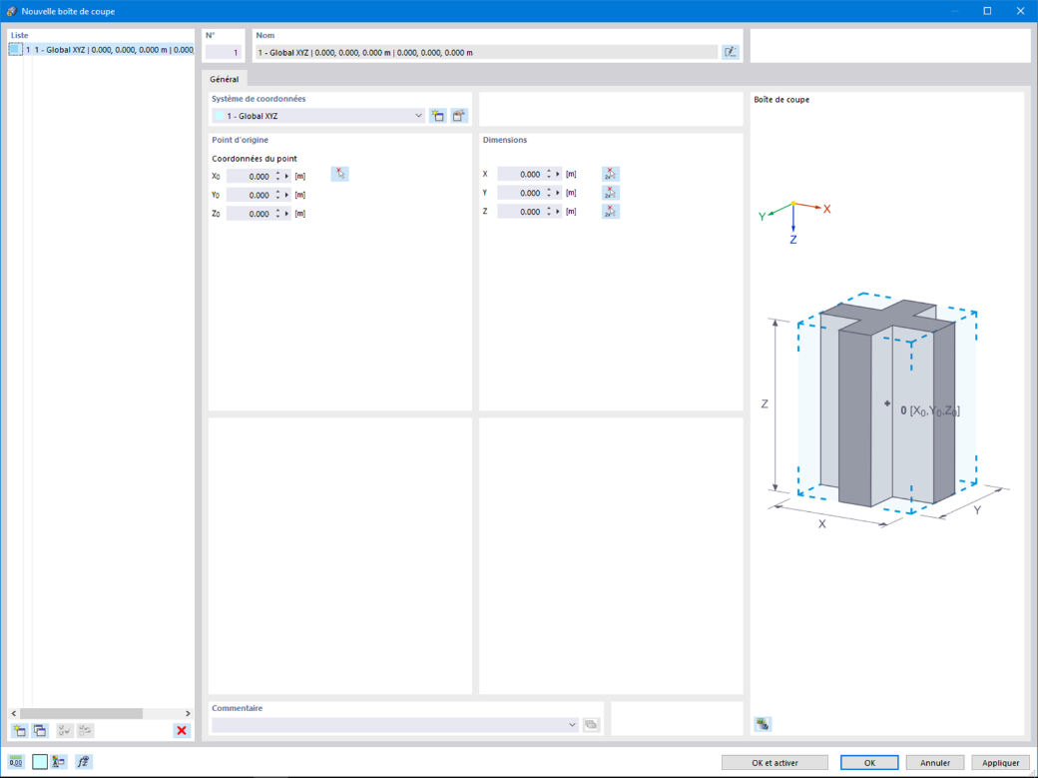Pick origin point graphically icon
Viewport: 1038px width, 778px height.
point(339,175)
